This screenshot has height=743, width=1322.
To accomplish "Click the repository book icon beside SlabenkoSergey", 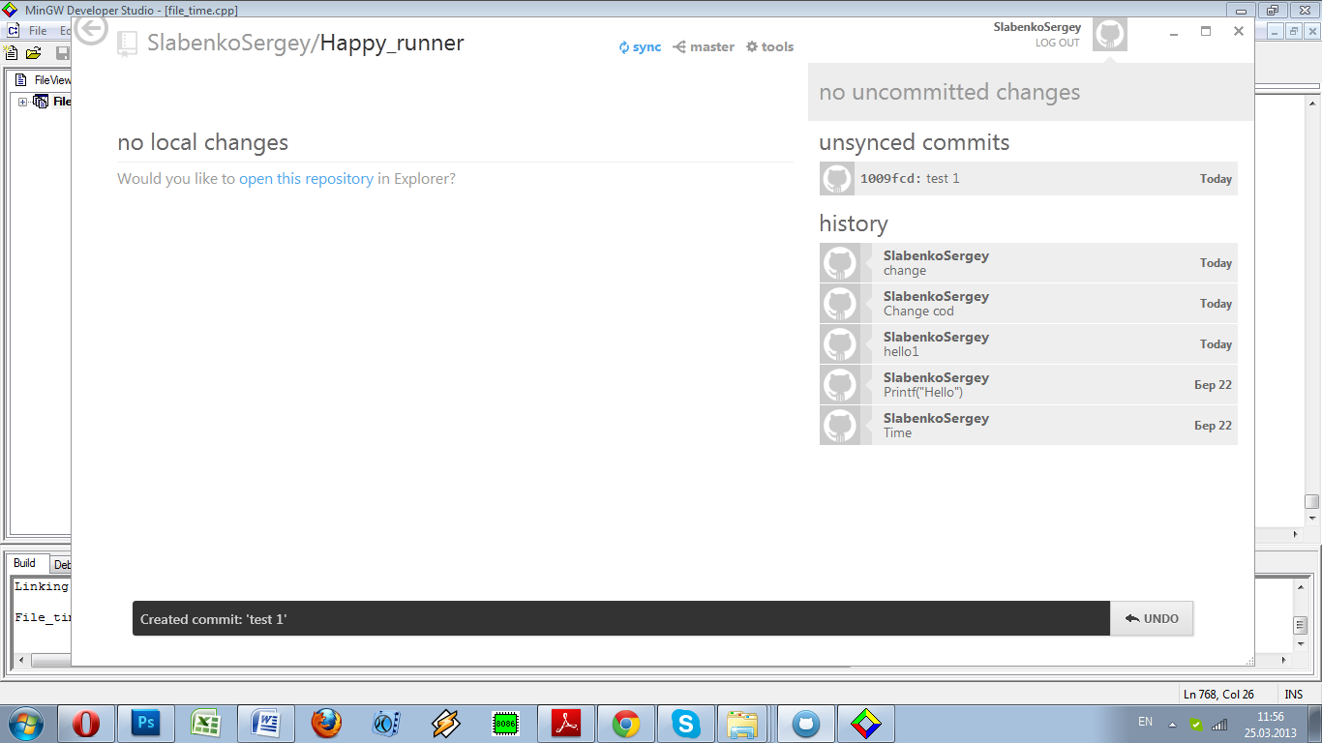I will pyautogui.click(x=127, y=44).
